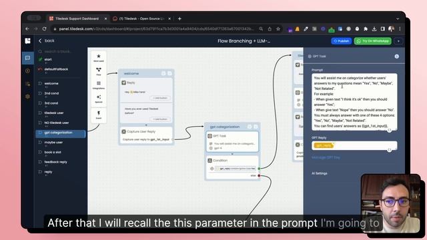Click Try On WhatsApp button
This screenshot has height=240, width=427.
coord(373,41)
